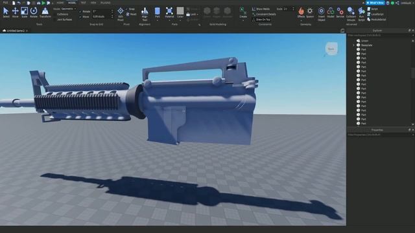Switch to the TEST tab
The height and width of the screenshot is (233, 415).
[x=84, y=3]
